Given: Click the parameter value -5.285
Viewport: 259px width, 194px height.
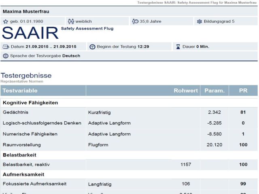Looking at the screenshot, I should click(x=214, y=123).
